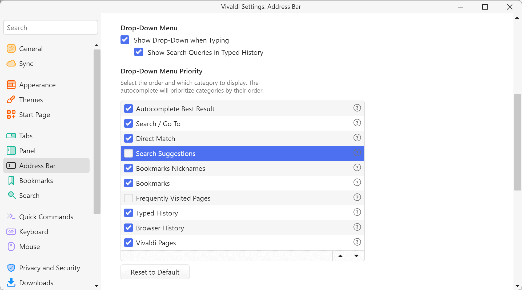Disable Show Drop-Down when Typing

pyautogui.click(x=125, y=40)
